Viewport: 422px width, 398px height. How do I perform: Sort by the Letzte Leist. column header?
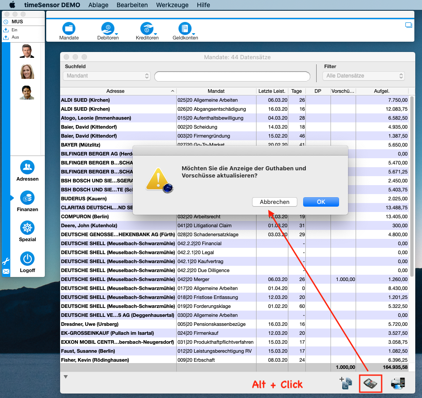click(272, 91)
